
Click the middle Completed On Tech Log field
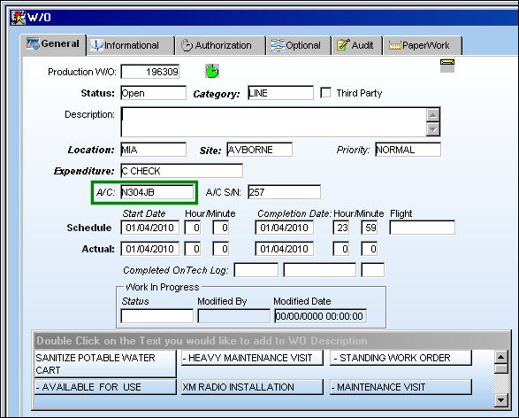(x=320, y=270)
